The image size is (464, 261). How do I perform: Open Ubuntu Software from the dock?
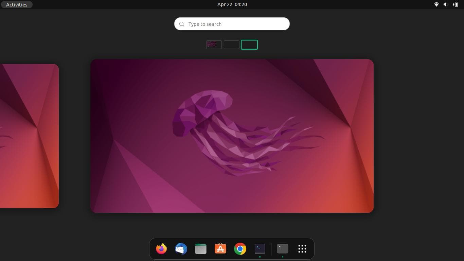point(220,249)
